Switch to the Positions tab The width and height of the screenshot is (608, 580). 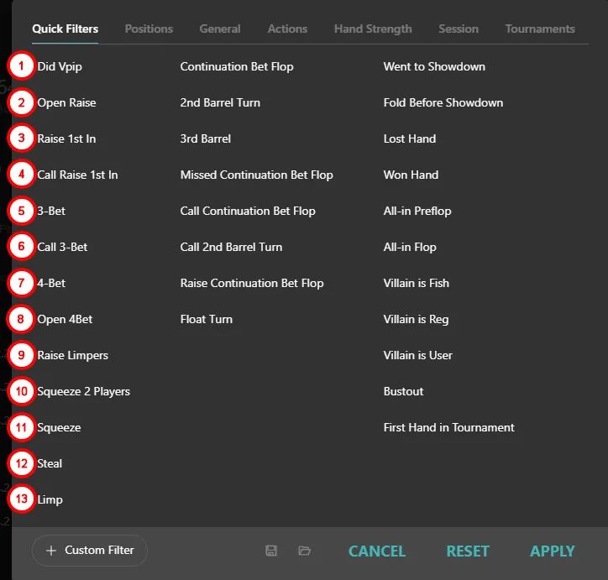point(149,29)
